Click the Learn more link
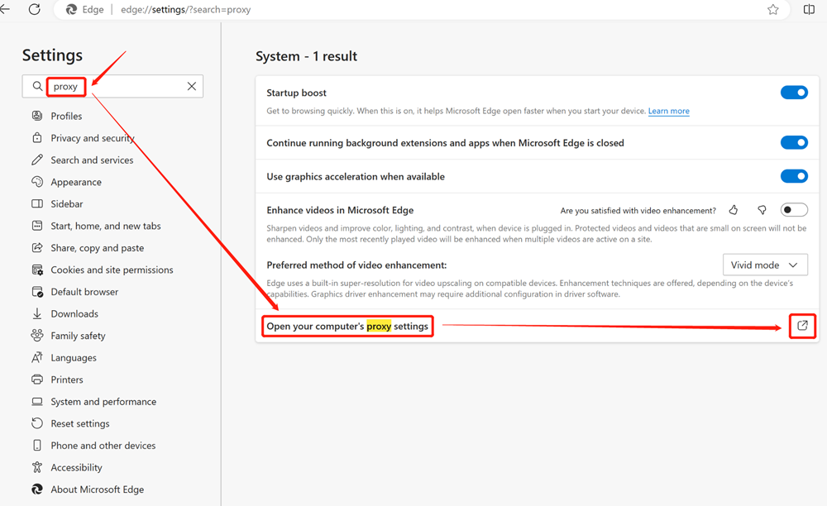This screenshot has width=827, height=506. 669,112
